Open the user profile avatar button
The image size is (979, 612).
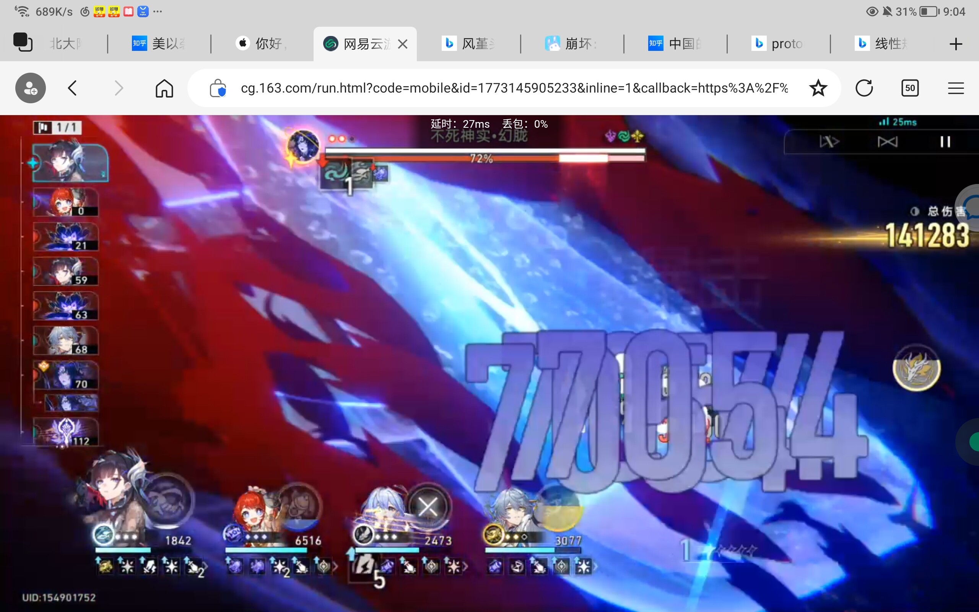click(30, 88)
